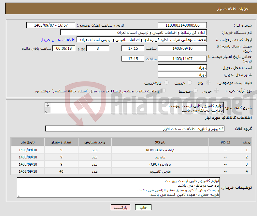This screenshot has height=216, width=257.
Task: Click the up arrow of description stepper
Action: [48, 104]
